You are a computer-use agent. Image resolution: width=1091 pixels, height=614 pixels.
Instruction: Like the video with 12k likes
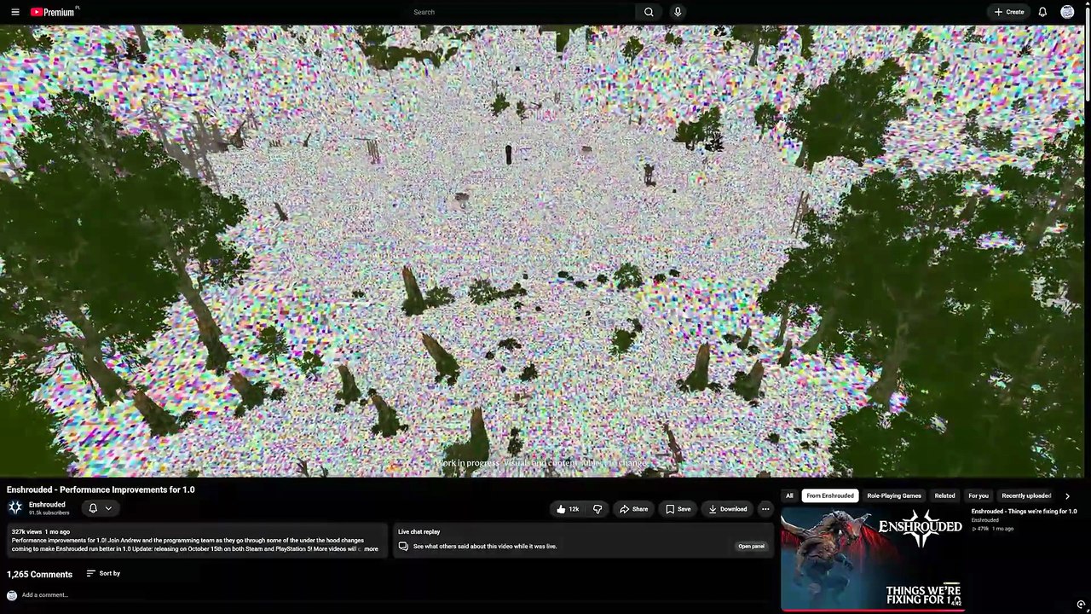point(568,509)
